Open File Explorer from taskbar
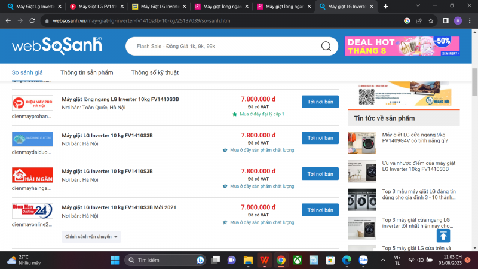Viewport: 478px width, 269px height. 248,260
